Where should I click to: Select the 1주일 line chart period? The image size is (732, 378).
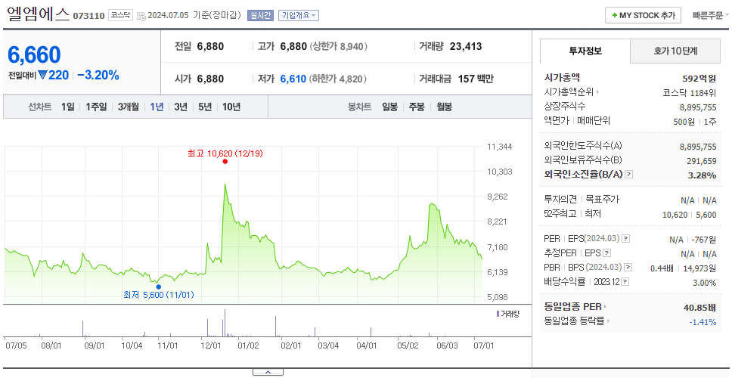tap(96, 107)
